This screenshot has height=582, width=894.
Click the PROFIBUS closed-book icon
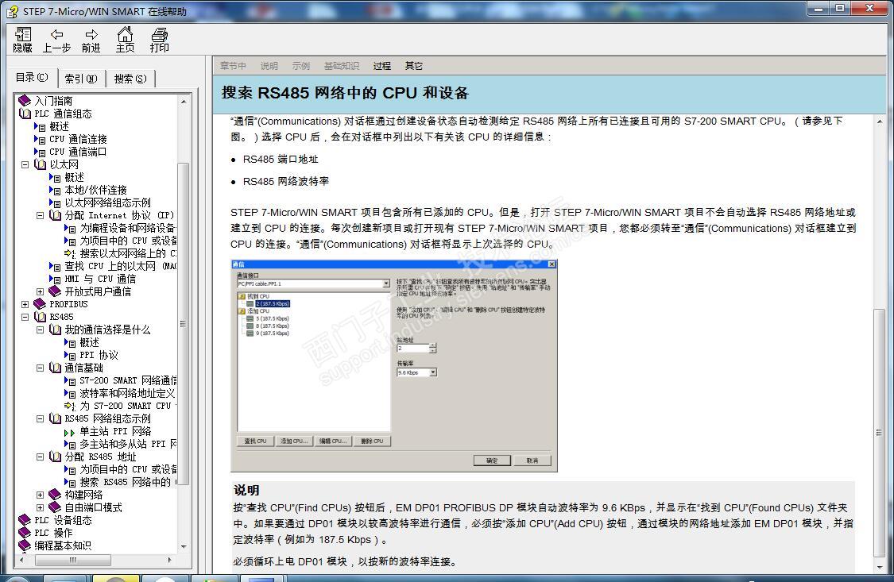tap(40, 304)
